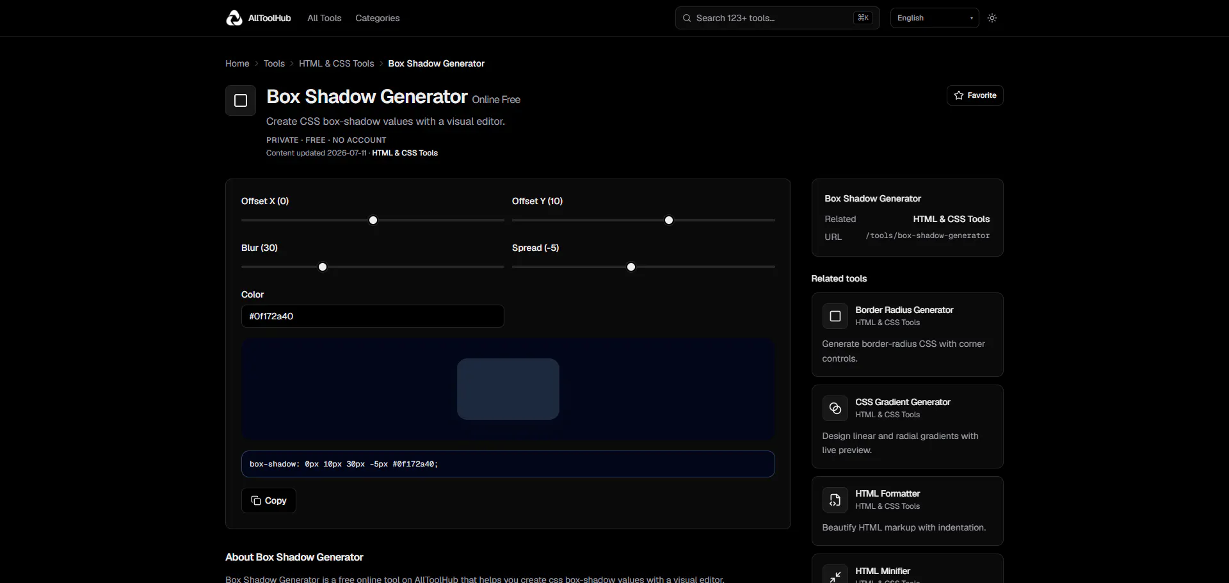1229x583 pixels.
Task: Toggle the light/dark theme sun icon
Action: coord(992,18)
